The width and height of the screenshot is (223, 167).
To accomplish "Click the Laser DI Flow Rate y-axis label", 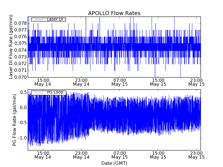I will tap(11, 47).
